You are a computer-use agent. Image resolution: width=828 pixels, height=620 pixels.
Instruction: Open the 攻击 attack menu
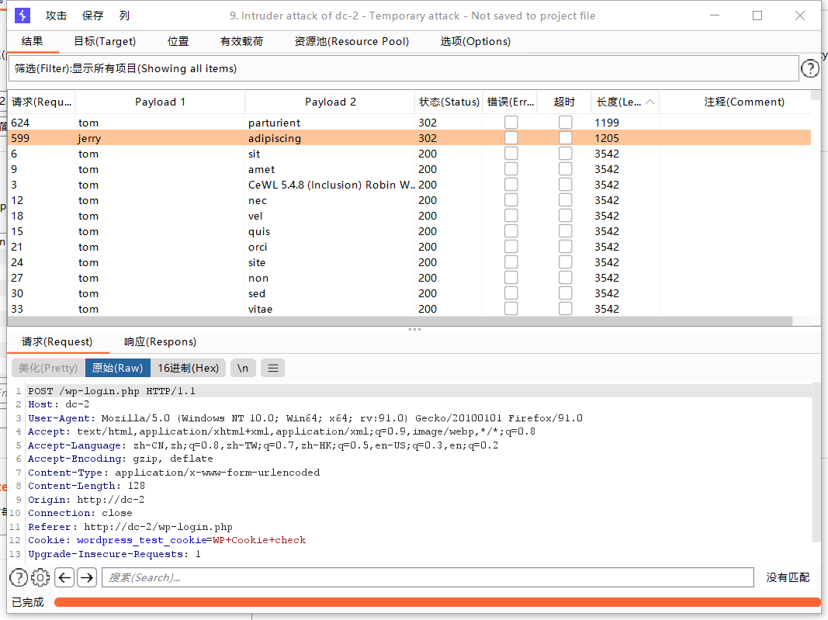[56, 16]
